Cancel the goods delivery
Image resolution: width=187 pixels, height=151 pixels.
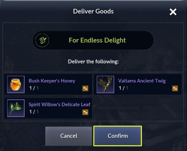[69, 136]
